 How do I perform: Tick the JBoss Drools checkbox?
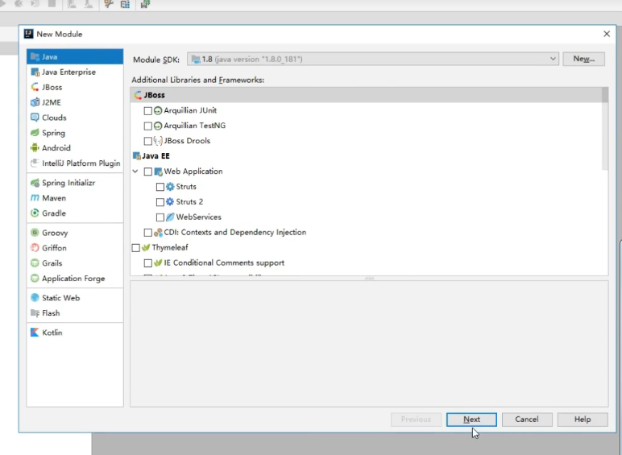click(148, 141)
